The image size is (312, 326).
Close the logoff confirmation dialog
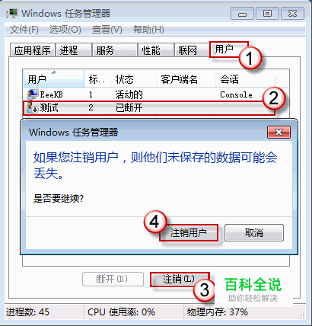pos(279,132)
